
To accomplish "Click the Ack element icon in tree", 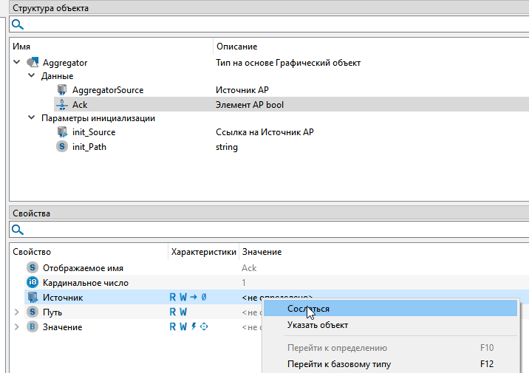I will 61,105.
